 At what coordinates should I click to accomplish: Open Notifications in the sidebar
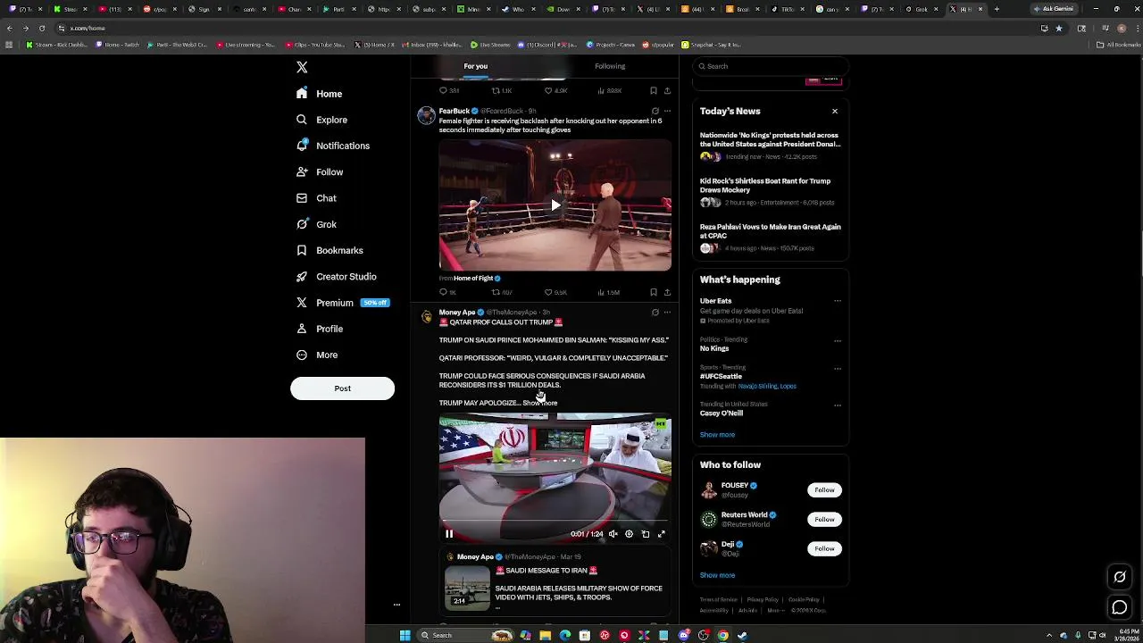click(x=333, y=146)
